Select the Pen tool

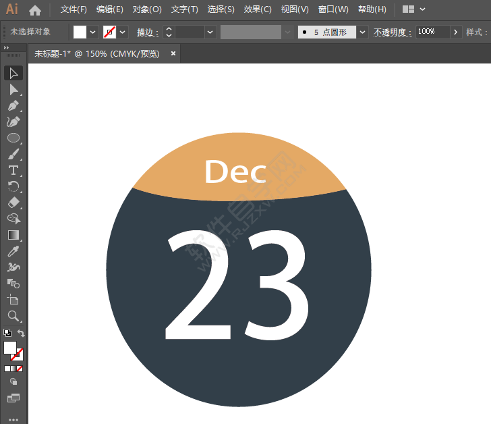tap(13, 105)
